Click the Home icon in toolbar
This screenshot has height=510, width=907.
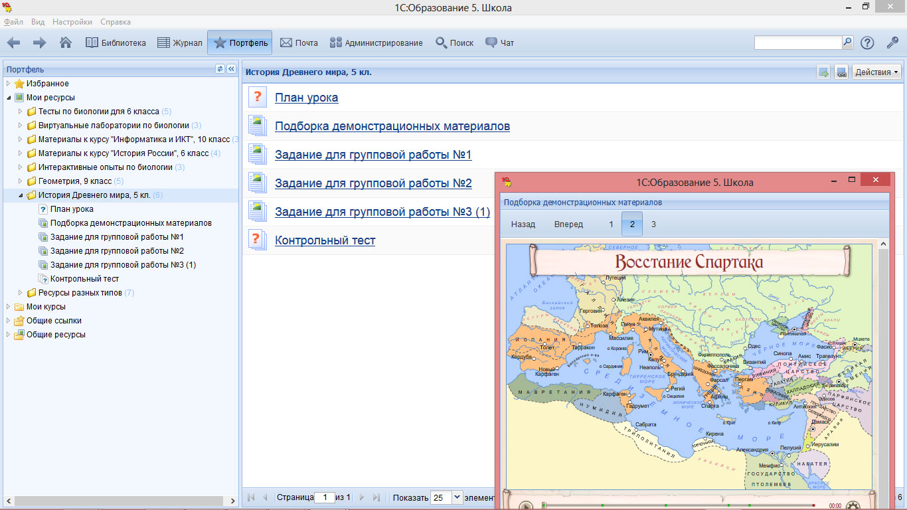click(x=66, y=42)
